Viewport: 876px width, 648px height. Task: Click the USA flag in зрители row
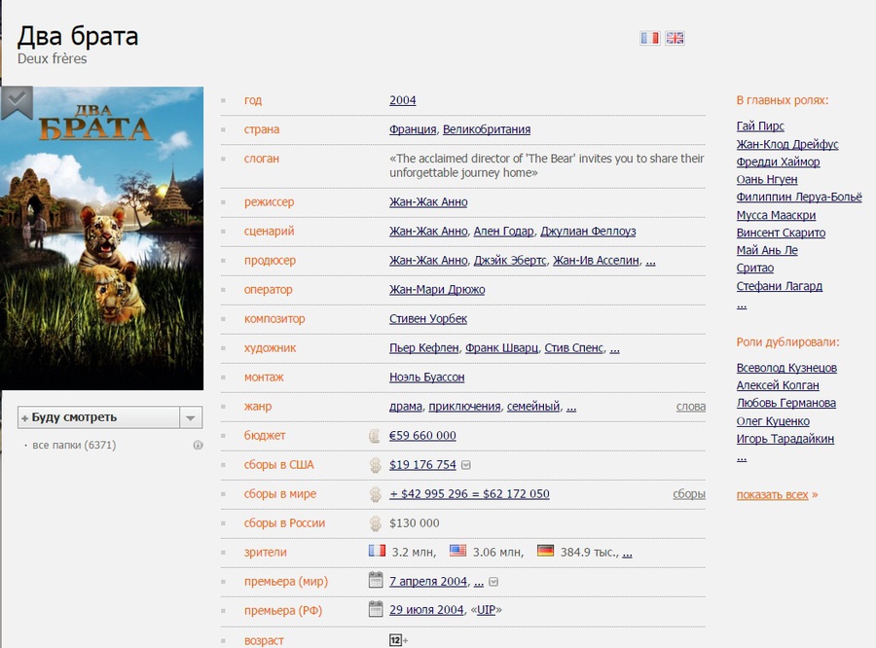click(x=457, y=551)
